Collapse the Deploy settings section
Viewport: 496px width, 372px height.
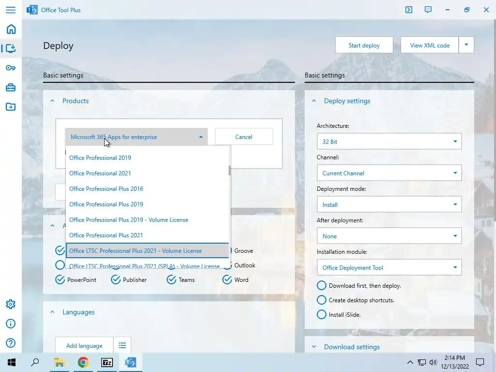tap(314, 101)
